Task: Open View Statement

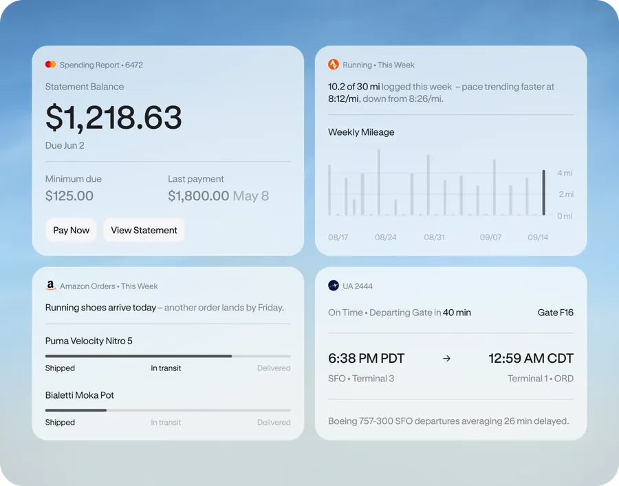Action: [x=144, y=230]
